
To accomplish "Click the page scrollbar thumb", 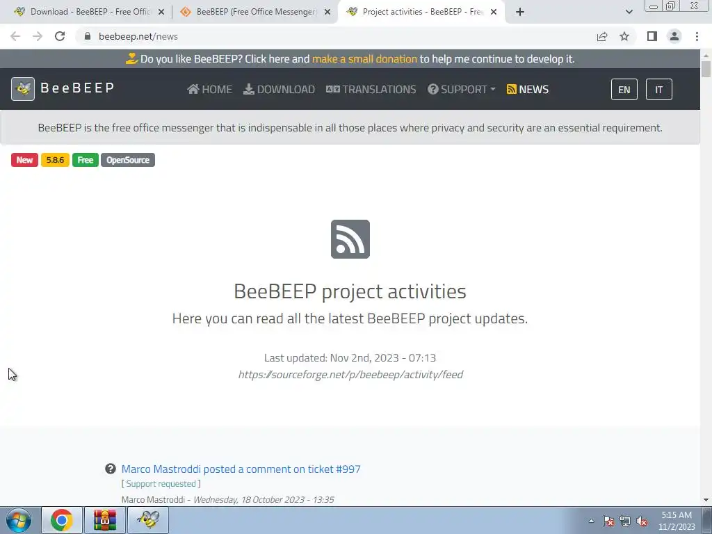I will click(x=706, y=69).
